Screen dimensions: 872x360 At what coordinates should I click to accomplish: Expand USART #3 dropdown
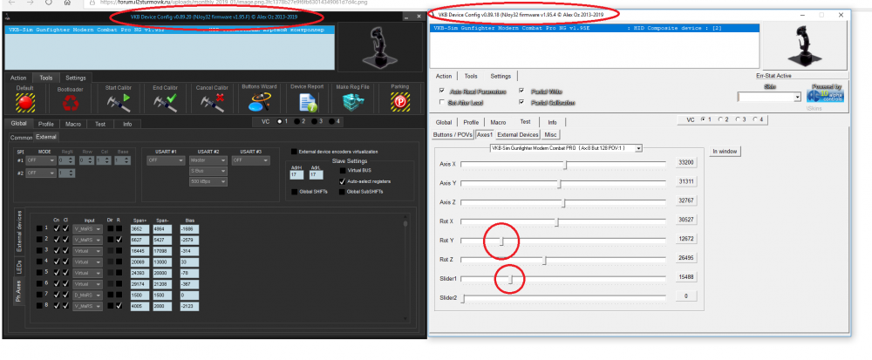[x=250, y=160]
